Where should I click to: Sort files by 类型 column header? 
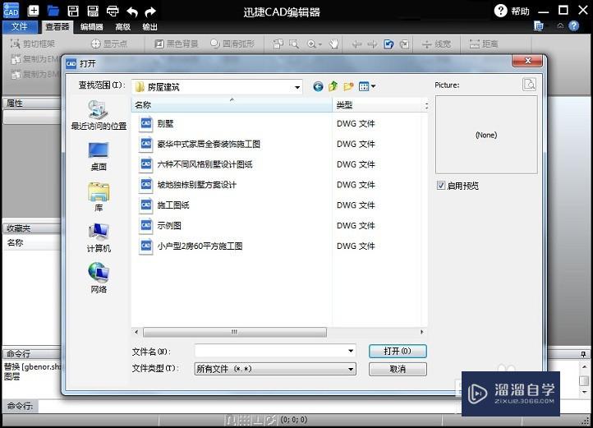[x=379, y=105]
